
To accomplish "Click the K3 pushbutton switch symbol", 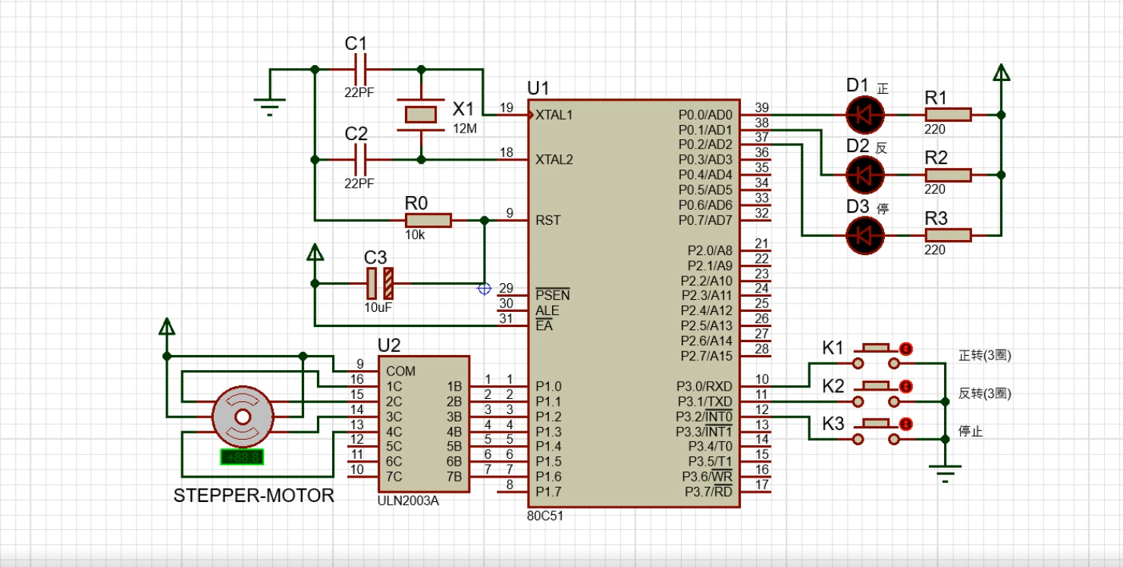I will 877,431.
